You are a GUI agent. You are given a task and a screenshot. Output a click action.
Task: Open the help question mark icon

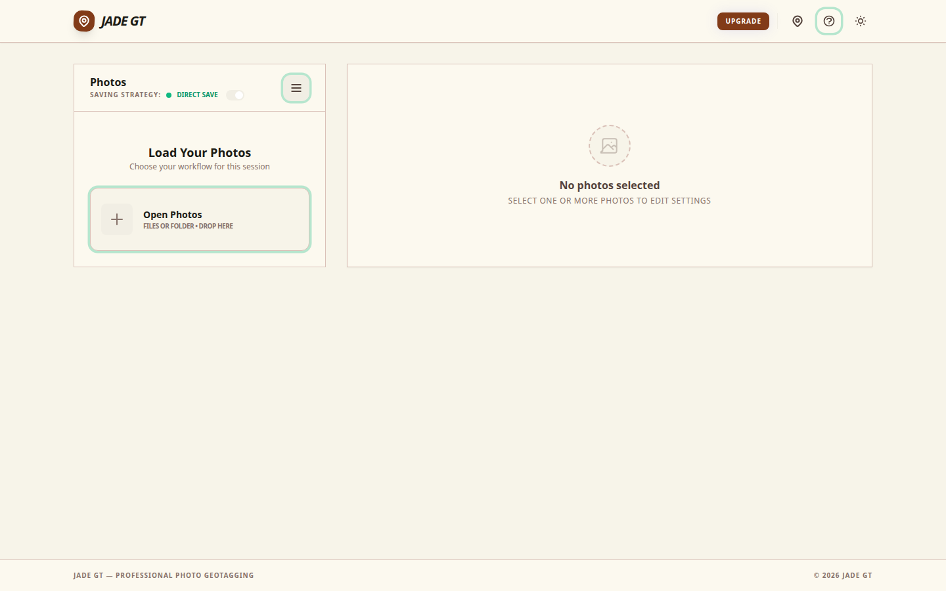coord(829,21)
